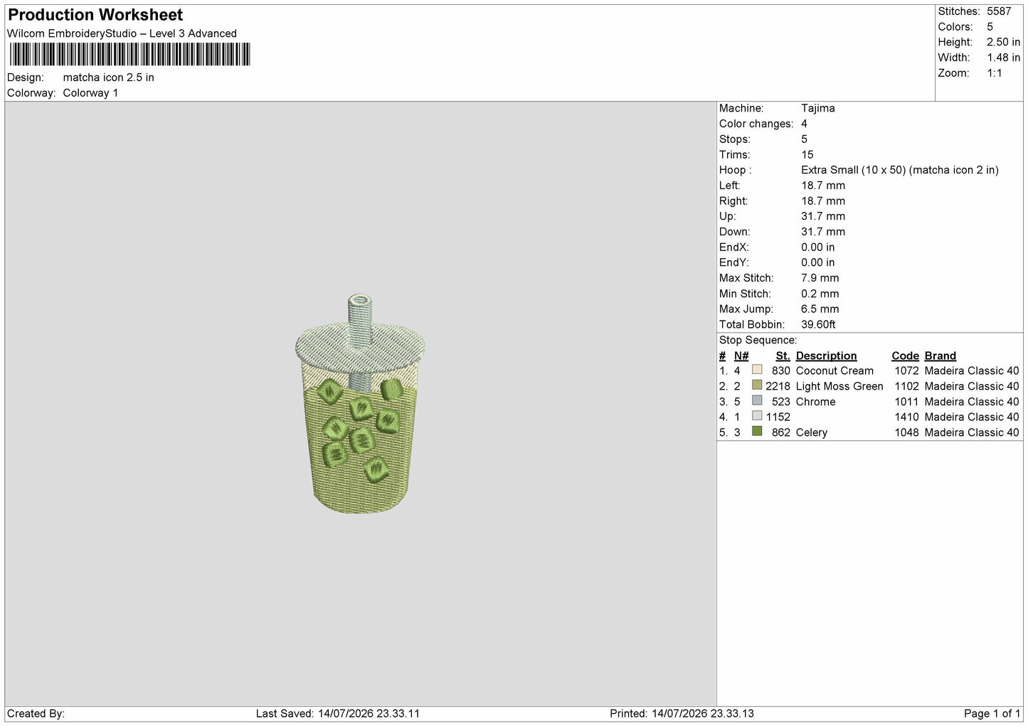
Task: Click the Max Jump value '6.5 mm'
Action: (x=820, y=309)
